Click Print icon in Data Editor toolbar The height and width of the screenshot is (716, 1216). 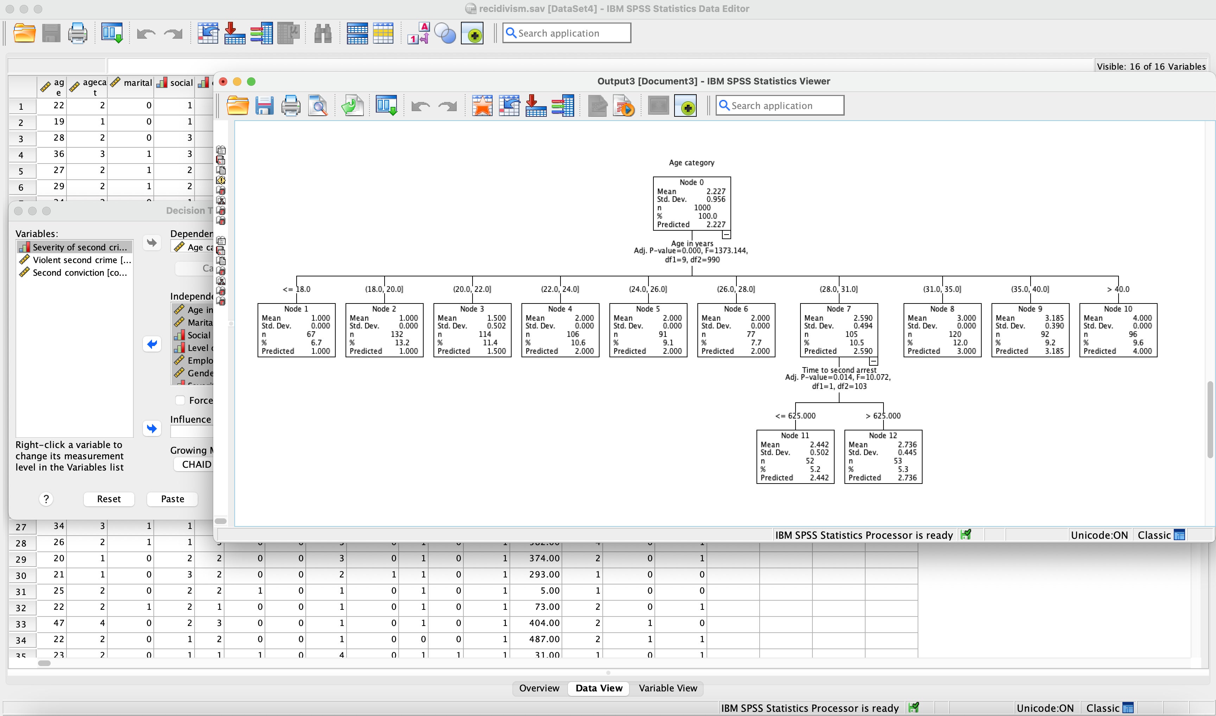coord(77,33)
